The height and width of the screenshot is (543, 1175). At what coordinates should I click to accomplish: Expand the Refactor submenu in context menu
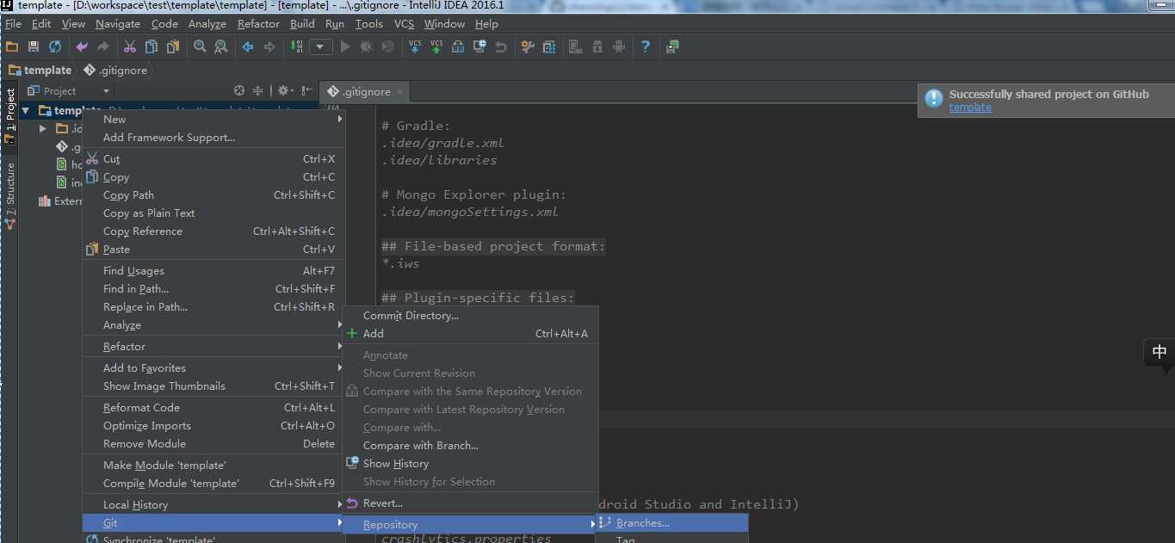tap(213, 346)
